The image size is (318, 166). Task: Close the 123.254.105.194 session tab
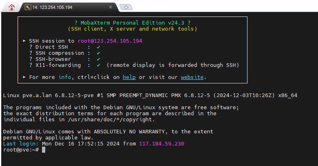tap(111, 7)
